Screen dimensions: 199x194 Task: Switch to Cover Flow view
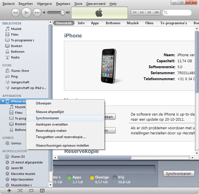(x=157, y=12)
